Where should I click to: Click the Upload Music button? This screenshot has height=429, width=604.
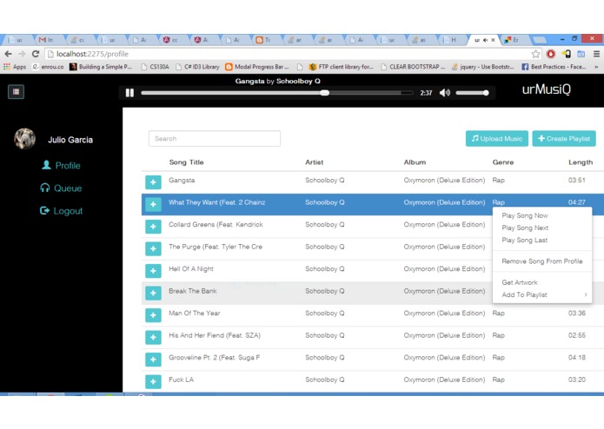(x=497, y=138)
